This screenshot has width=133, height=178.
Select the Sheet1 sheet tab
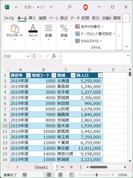pyautogui.click(x=41, y=167)
